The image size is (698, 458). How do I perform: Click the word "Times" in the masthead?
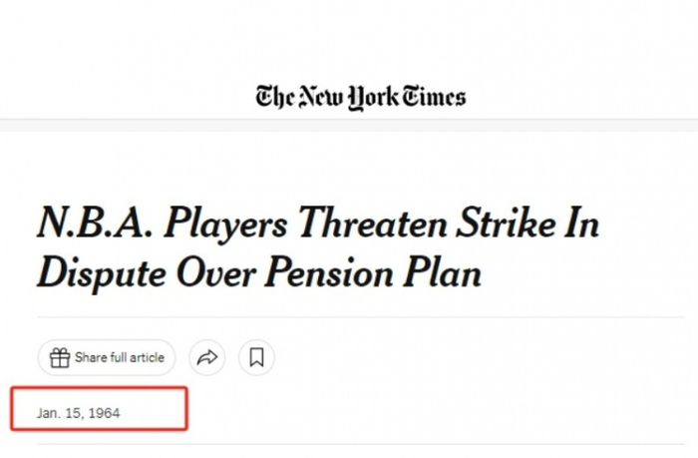pos(433,97)
